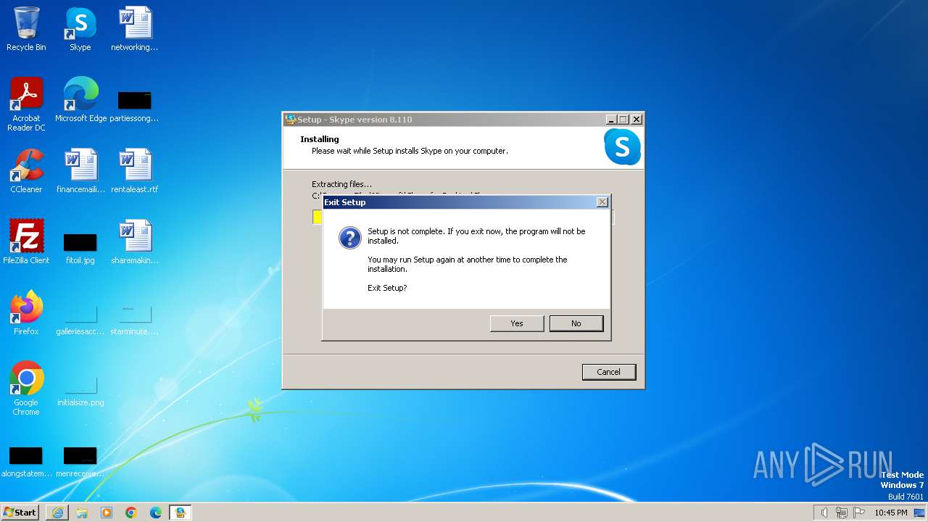Select the initialsize.png image file
This screenshot has height=522, width=928.
coord(80,390)
